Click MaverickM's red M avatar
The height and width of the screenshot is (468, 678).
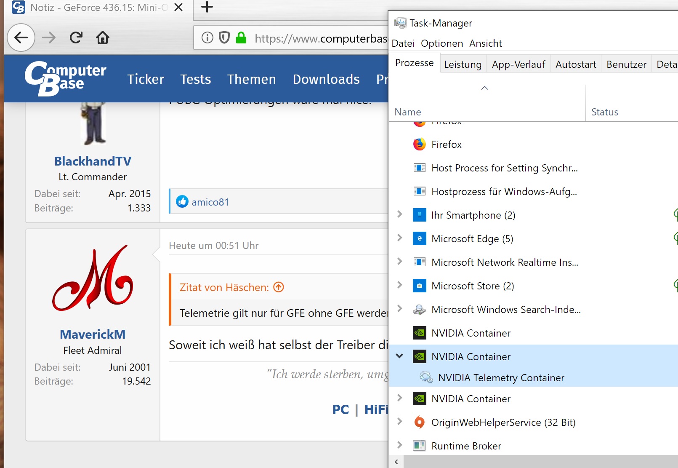tap(93, 278)
